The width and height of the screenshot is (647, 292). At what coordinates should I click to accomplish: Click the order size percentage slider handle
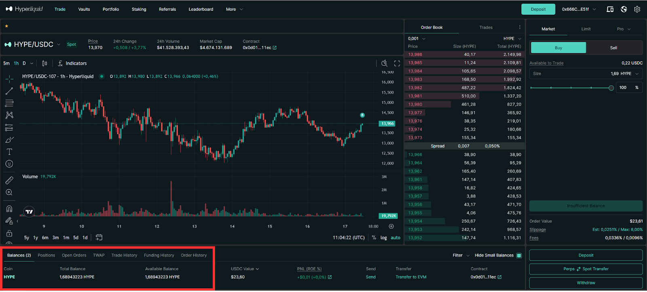(611, 88)
